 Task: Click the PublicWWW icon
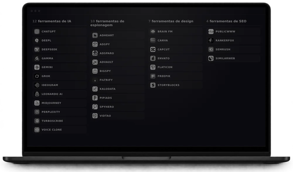tap(211, 31)
